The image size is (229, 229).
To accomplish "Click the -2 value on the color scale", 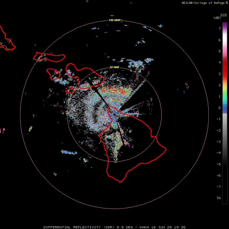I will click(219, 131).
